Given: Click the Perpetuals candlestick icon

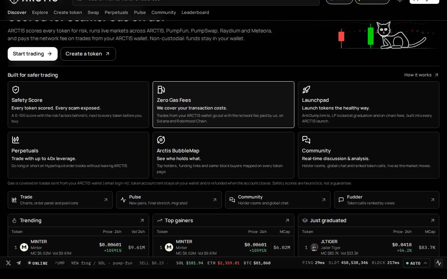Looking at the screenshot, I should pos(16,140).
